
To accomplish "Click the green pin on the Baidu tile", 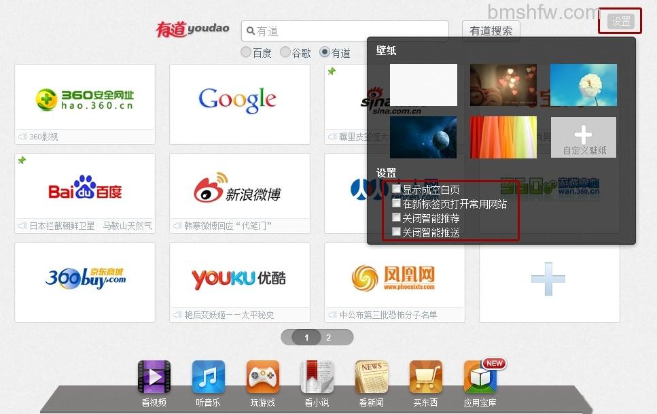I will click(22, 160).
